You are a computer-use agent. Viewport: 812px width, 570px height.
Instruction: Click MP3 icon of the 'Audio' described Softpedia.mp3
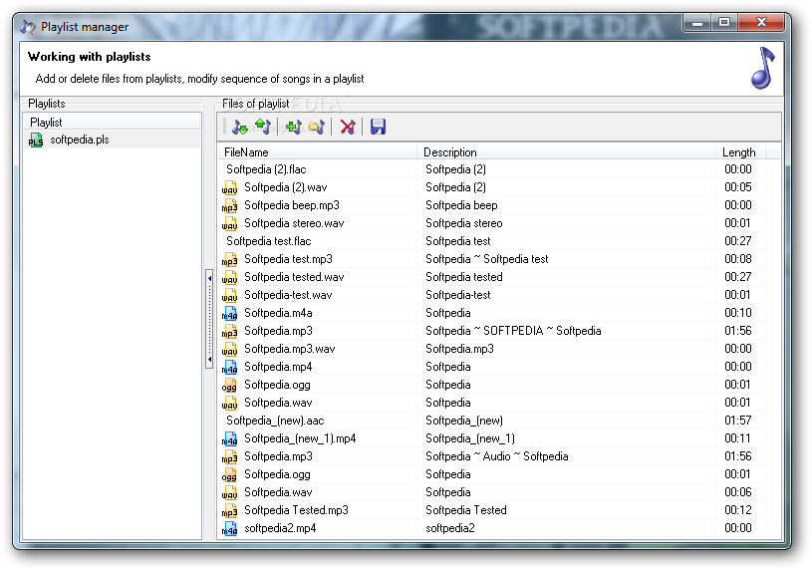click(229, 456)
